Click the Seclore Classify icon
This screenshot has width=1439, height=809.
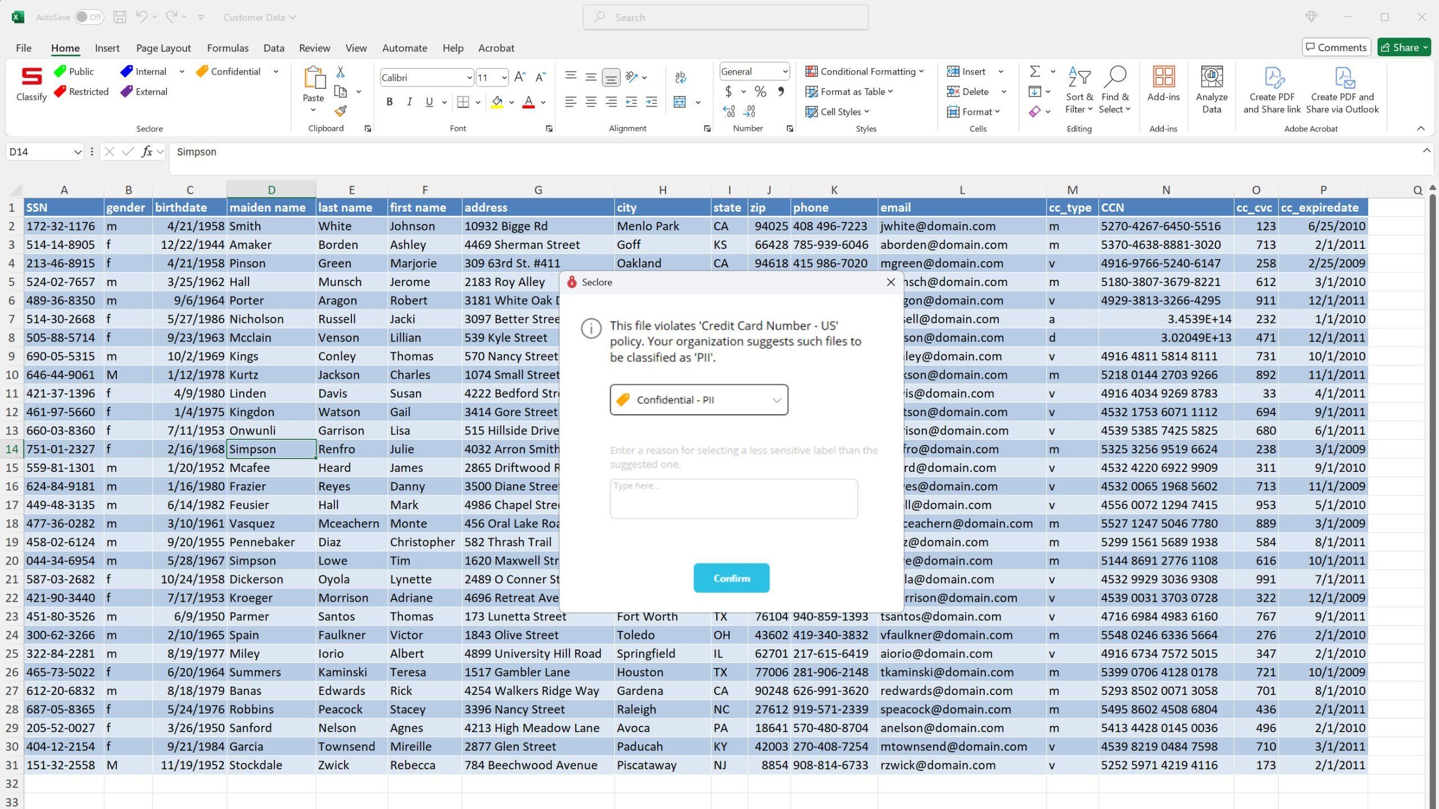pos(31,84)
